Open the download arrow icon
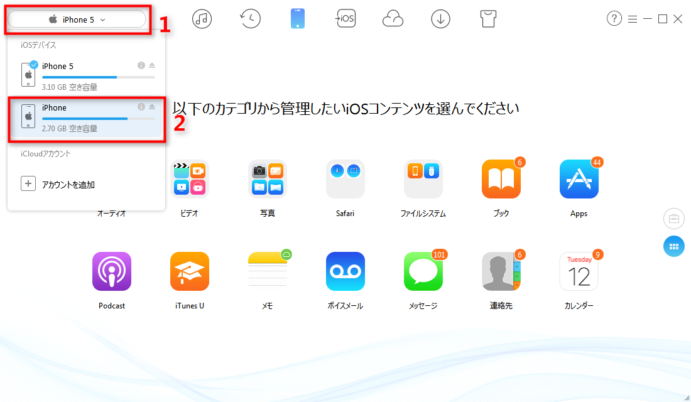Viewport: 691px width, 402px height. (x=441, y=19)
